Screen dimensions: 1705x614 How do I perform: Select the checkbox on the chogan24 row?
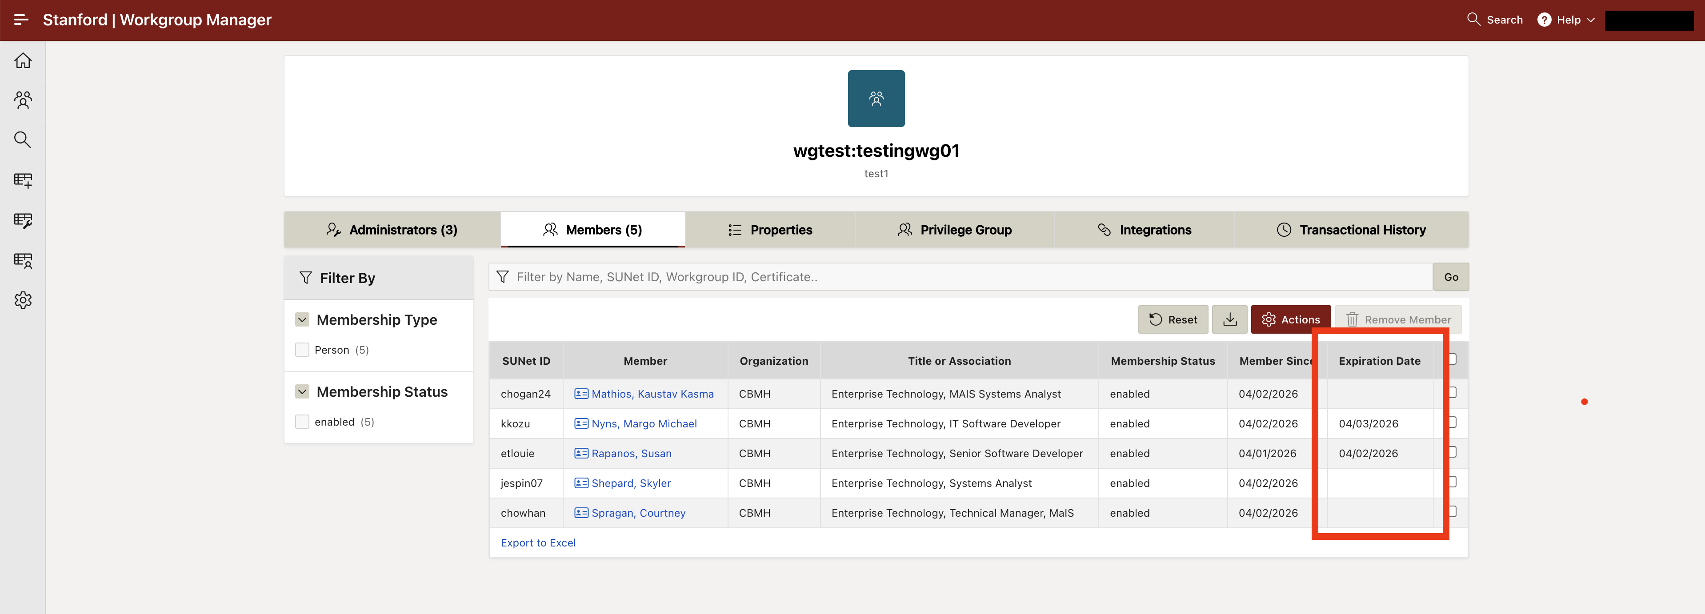(1453, 392)
